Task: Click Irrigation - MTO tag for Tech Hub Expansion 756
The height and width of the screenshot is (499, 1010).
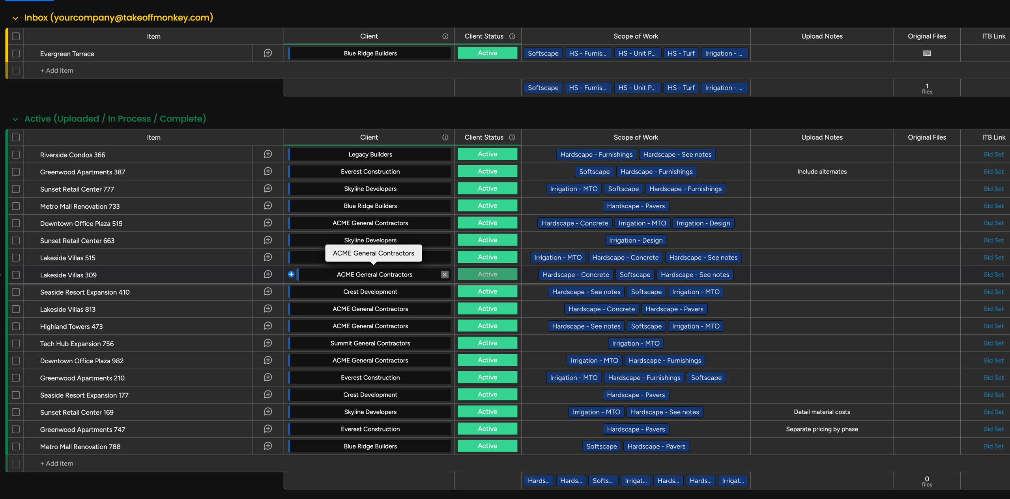Action: (636, 343)
